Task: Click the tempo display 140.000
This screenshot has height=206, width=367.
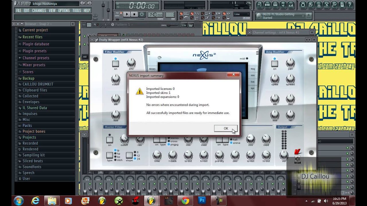Action: (155, 14)
